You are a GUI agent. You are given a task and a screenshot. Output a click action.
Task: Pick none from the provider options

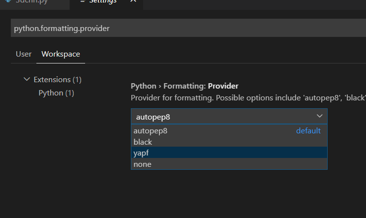point(142,164)
